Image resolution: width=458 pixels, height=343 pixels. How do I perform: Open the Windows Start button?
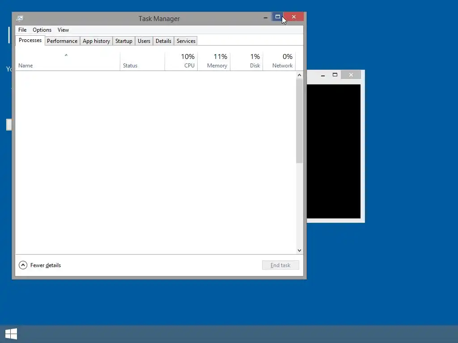[x=11, y=334]
